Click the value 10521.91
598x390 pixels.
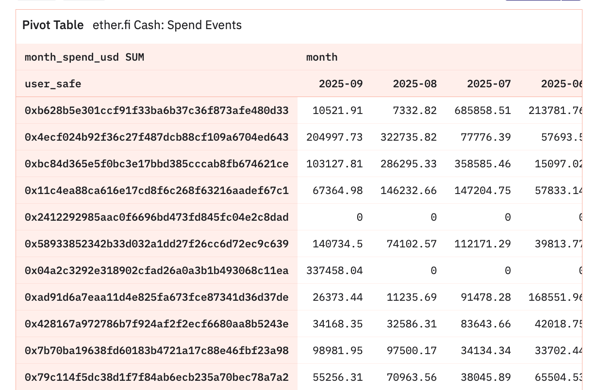click(x=338, y=111)
